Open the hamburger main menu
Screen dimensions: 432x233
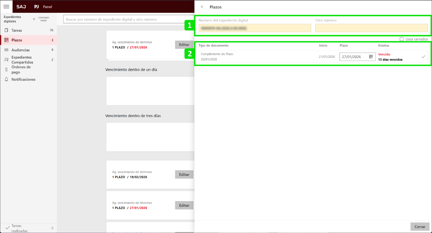6,6
